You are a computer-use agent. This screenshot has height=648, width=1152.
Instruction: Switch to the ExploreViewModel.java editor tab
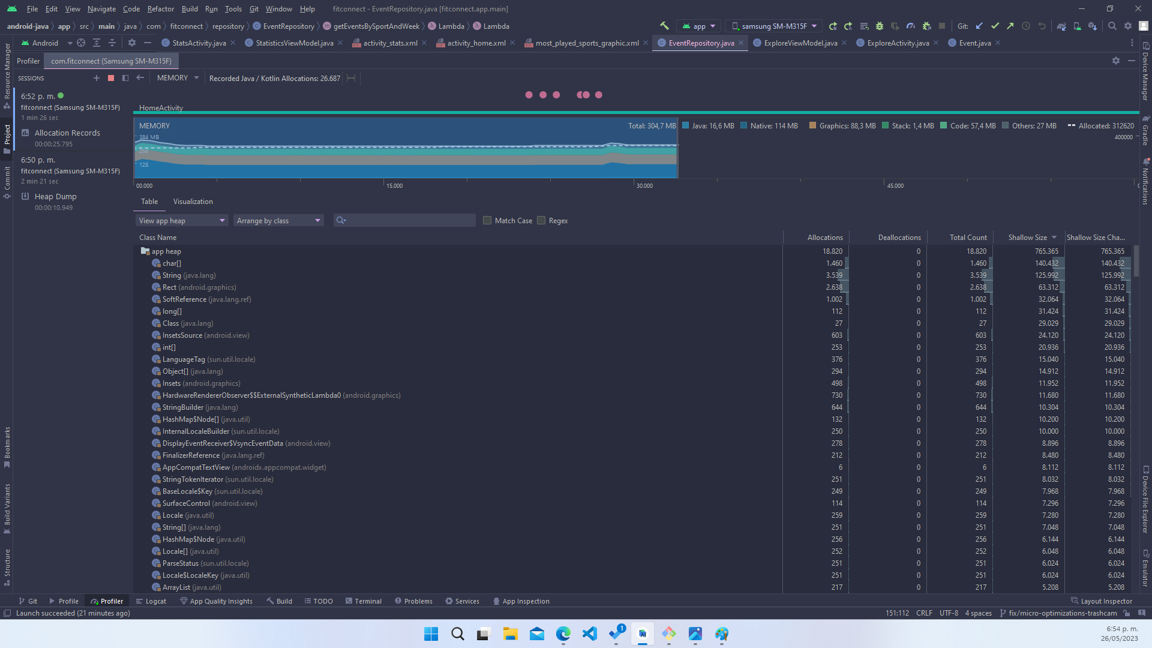tap(800, 43)
